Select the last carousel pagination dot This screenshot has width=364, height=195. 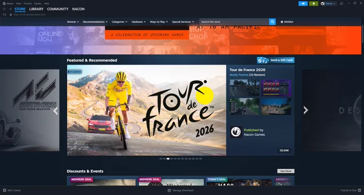201,159
